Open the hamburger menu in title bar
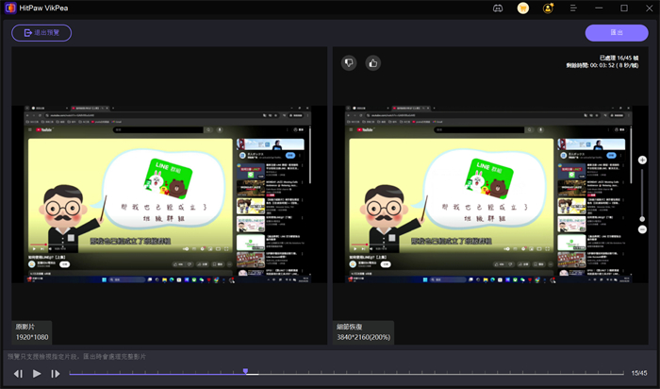The width and height of the screenshot is (660, 389). click(573, 8)
